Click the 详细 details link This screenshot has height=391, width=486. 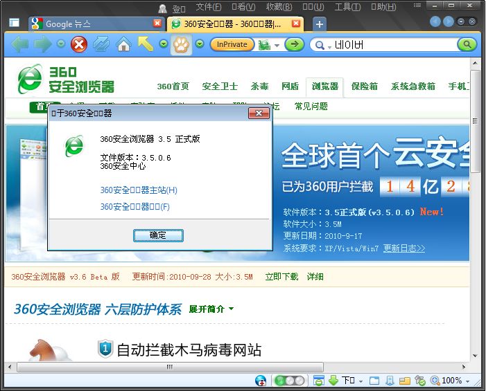click(x=315, y=277)
